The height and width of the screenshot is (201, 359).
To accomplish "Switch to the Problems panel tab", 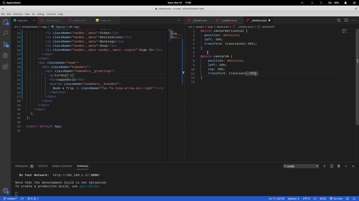I will 24,166.
